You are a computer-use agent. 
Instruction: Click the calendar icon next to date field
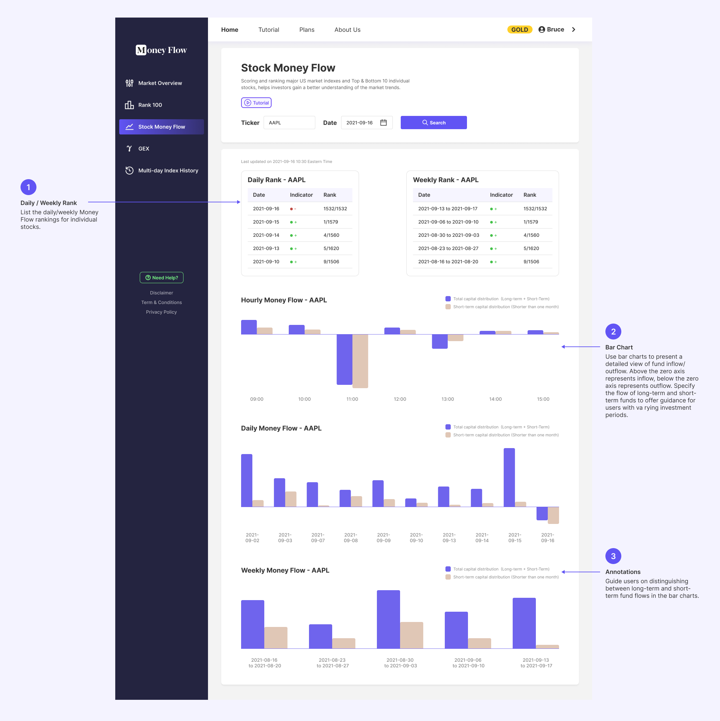(x=384, y=122)
